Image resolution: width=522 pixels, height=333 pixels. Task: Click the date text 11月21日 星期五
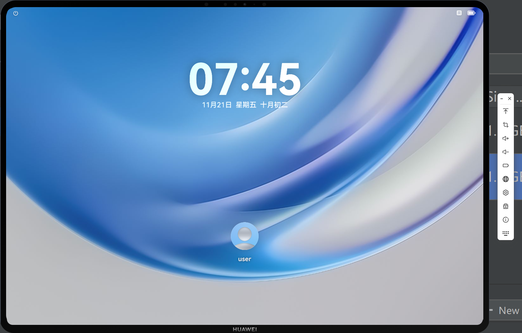click(x=229, y=105)
